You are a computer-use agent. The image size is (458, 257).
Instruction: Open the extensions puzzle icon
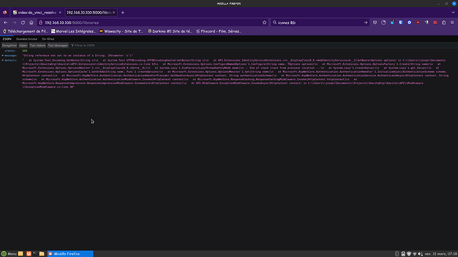[x=443, y=23]
